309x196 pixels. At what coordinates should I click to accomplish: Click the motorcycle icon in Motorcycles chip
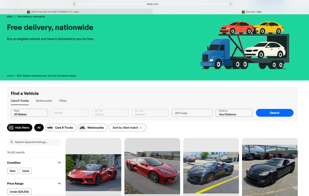(x=82, y=128)
